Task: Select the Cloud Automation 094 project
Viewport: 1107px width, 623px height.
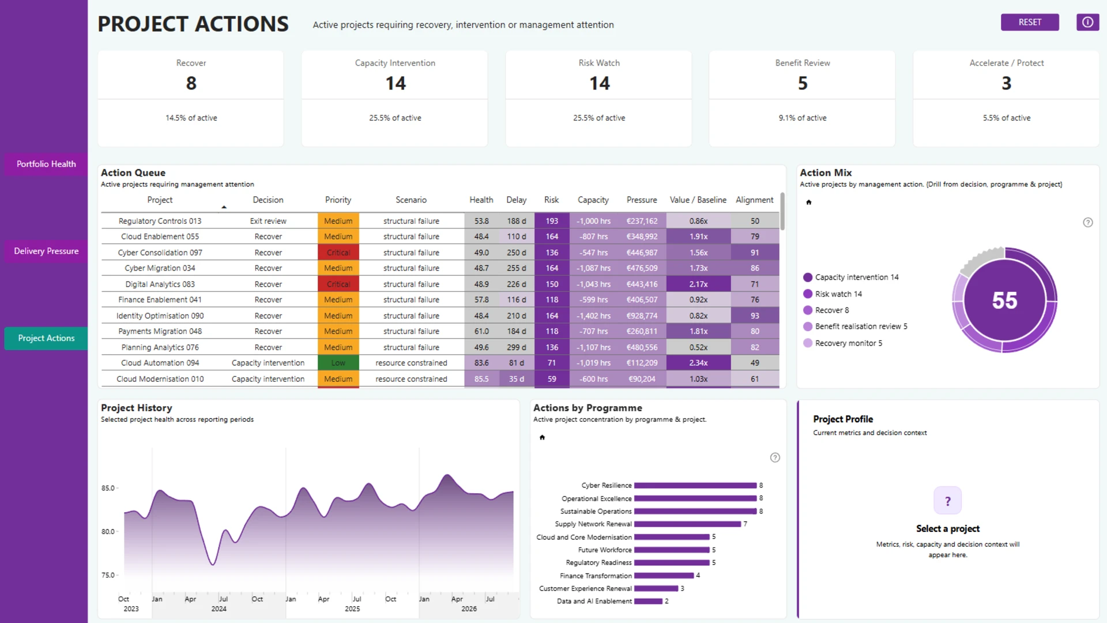Action: [x=160, y=363]
